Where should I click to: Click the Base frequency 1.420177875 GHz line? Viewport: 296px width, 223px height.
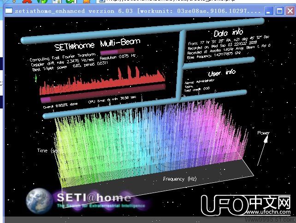pyautogui.click(x=213, y=55)
